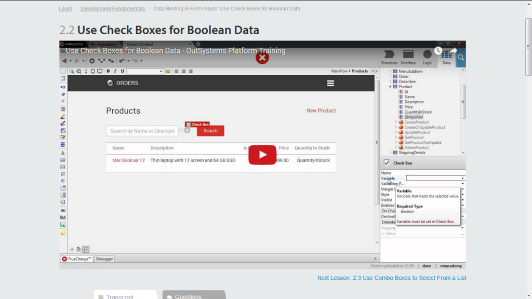Viewport: 532px width, 299px height.
Task: Select the QuantityInStock attribute
Action: pos(418,112)
